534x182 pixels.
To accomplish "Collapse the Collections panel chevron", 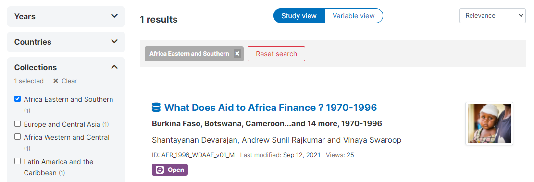I will (x=114, y=67).
